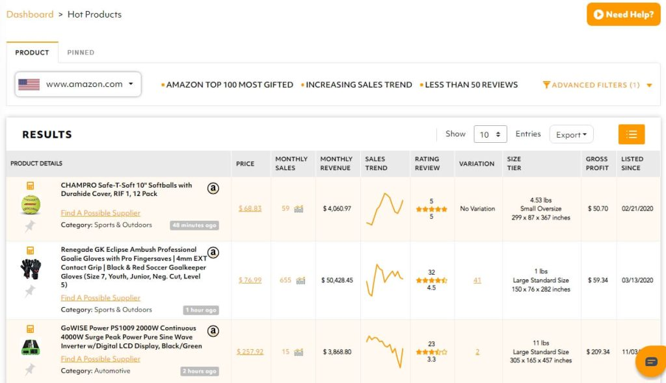This screenshot has height=383, width=666.
Task: Pin the GoWISE Power inverter product
Action: click(30, 369)
